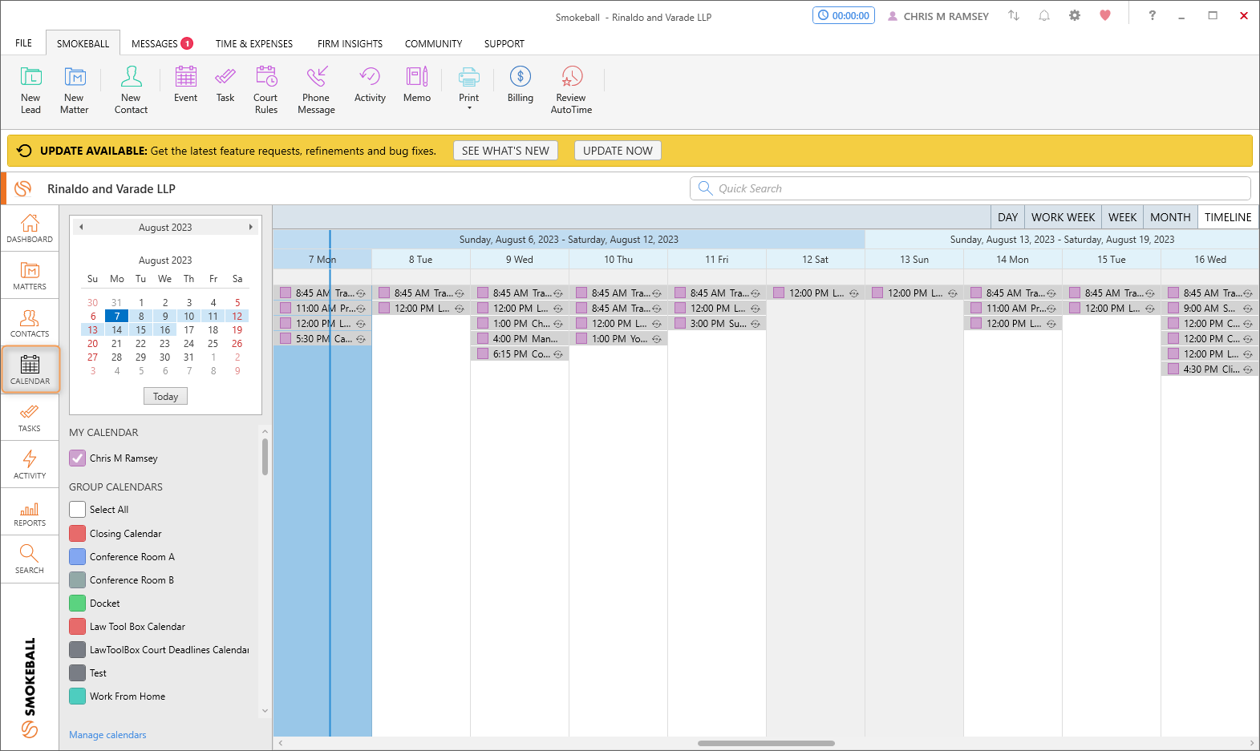Create a New Lead from ribbon
The height and width of the screenshot is (751, 1260).
(x=30, y=90)
